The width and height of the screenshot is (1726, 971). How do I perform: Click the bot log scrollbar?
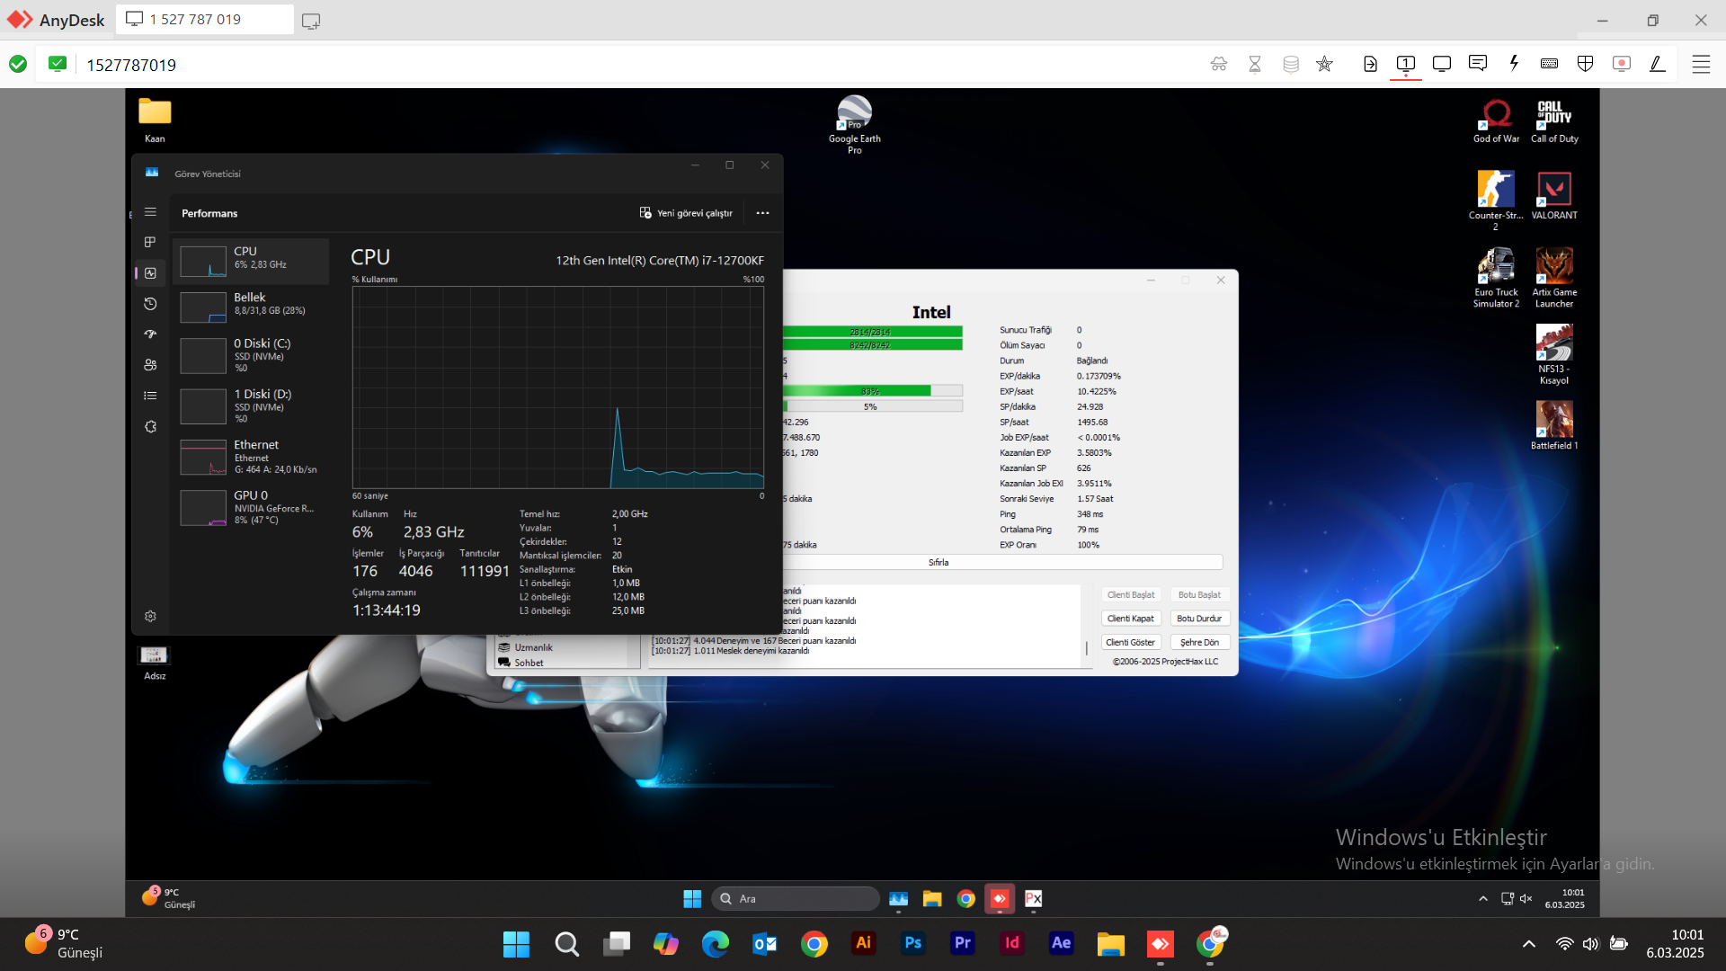tap(1086, 646)
